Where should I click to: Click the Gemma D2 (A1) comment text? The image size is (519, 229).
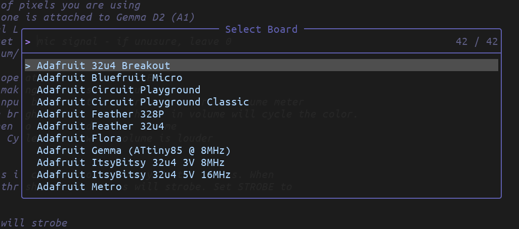click(155, 17)
